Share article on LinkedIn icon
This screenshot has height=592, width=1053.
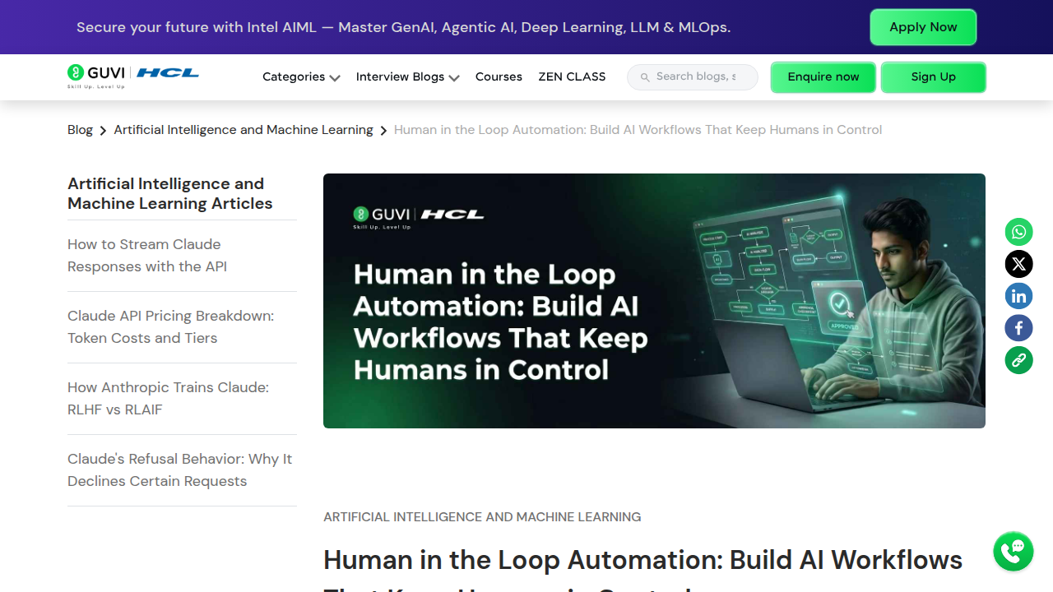1018,296
